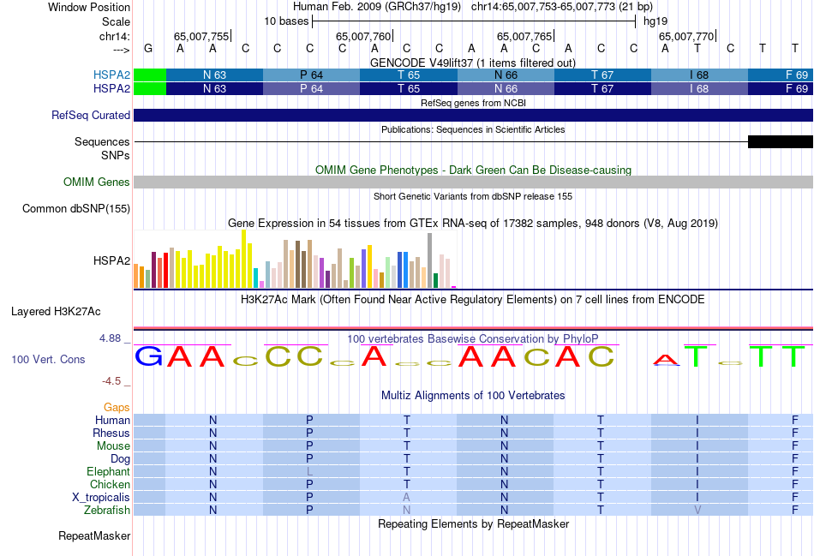
Task: Click position label 65,007,755
Action: [x=201, y=36]
